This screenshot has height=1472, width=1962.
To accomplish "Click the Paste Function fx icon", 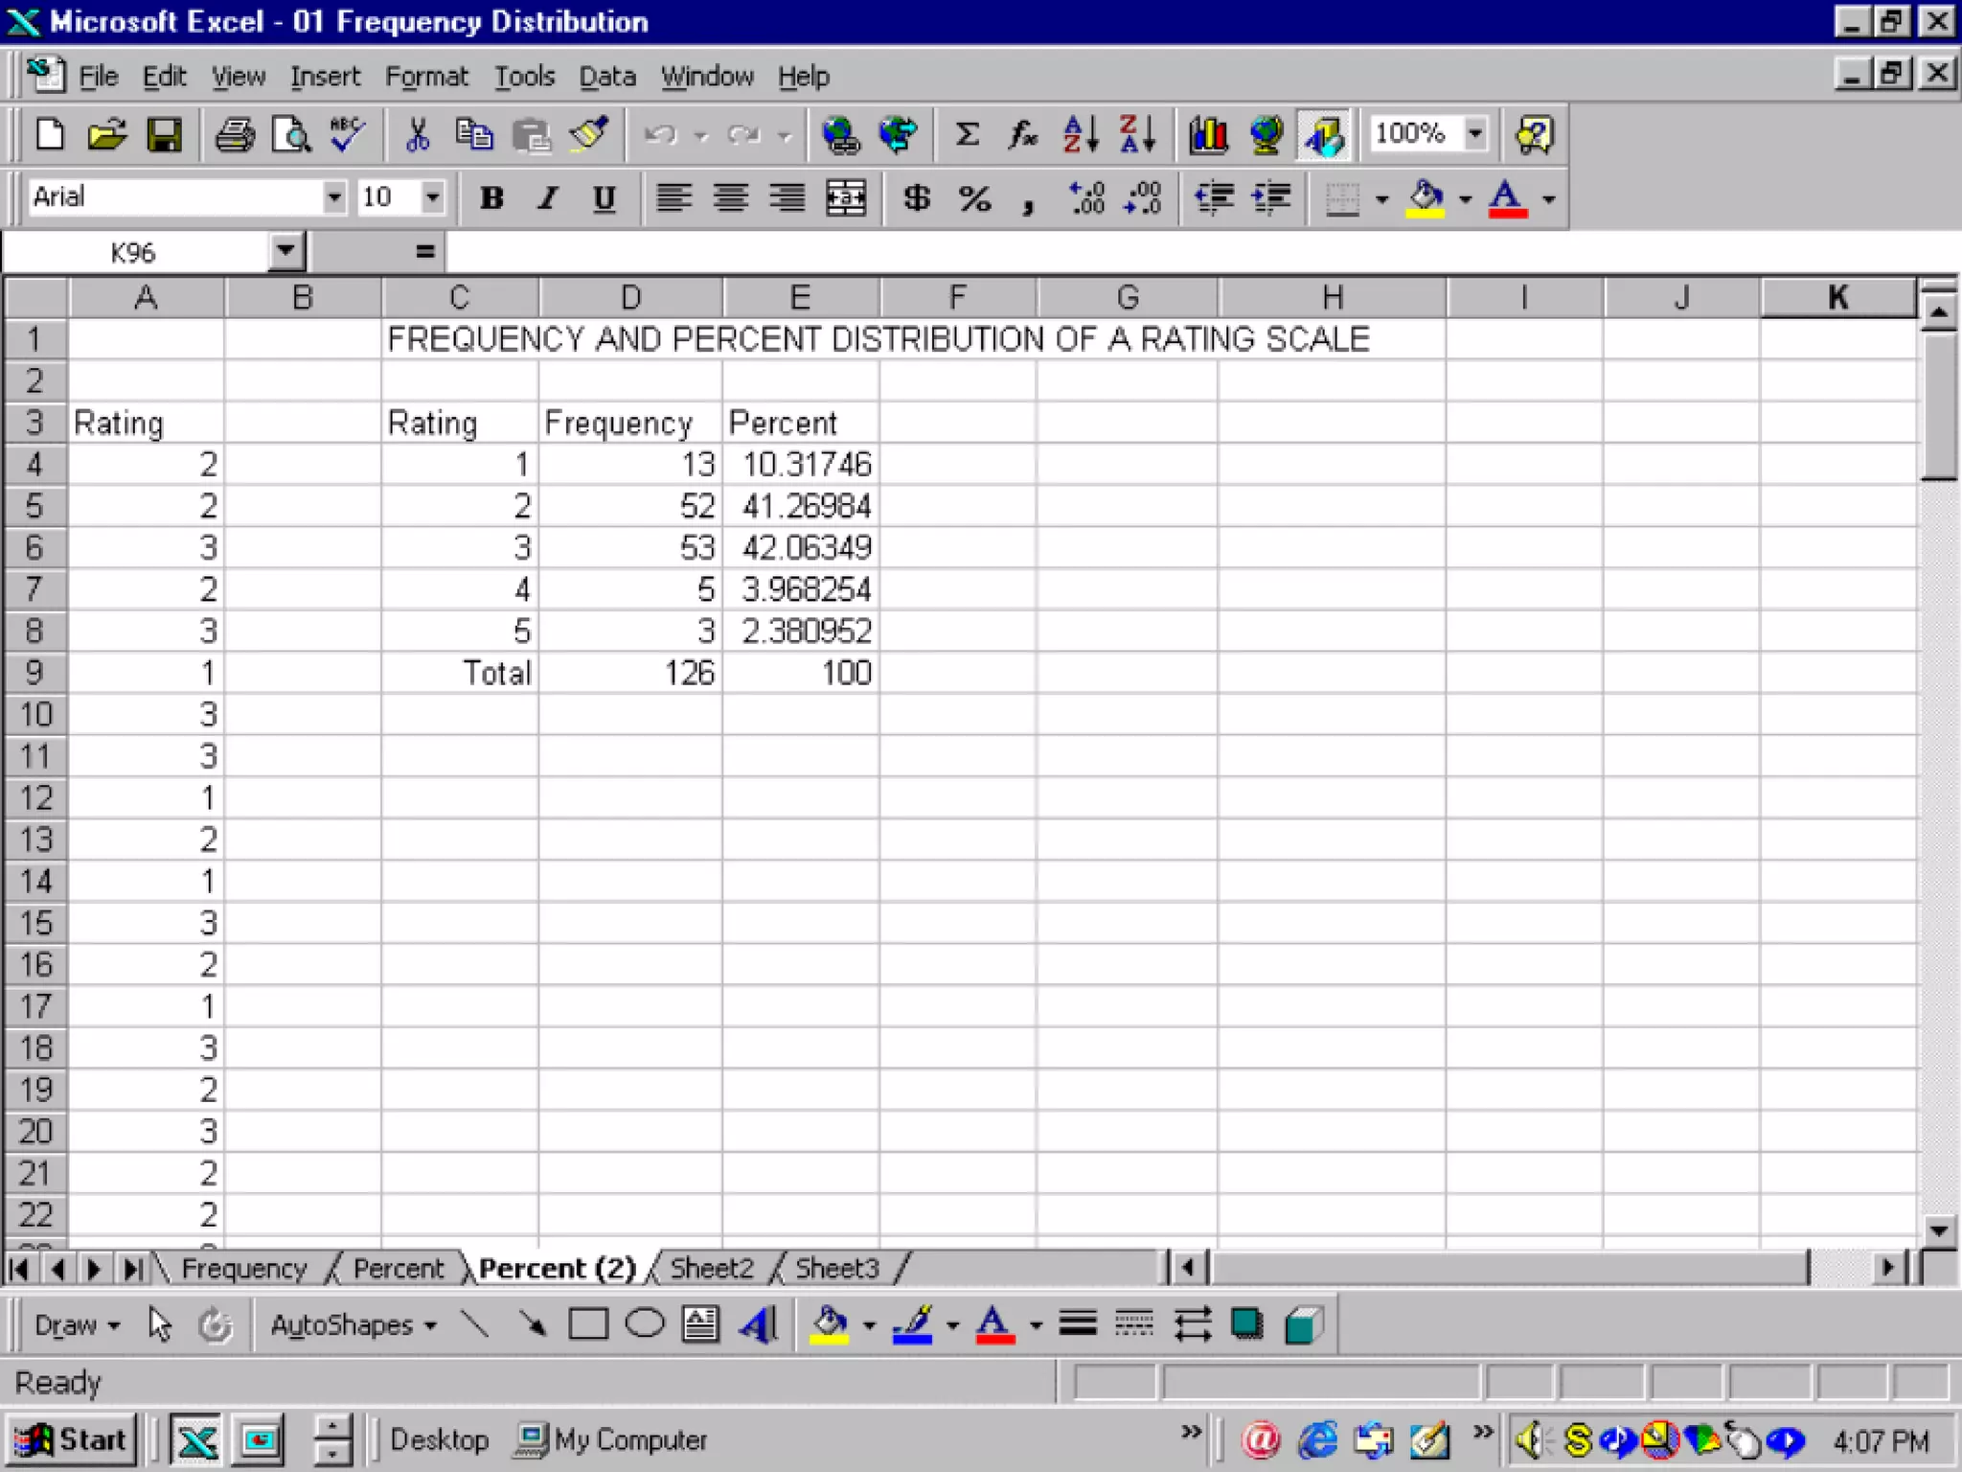I will tap(1022, 134).
